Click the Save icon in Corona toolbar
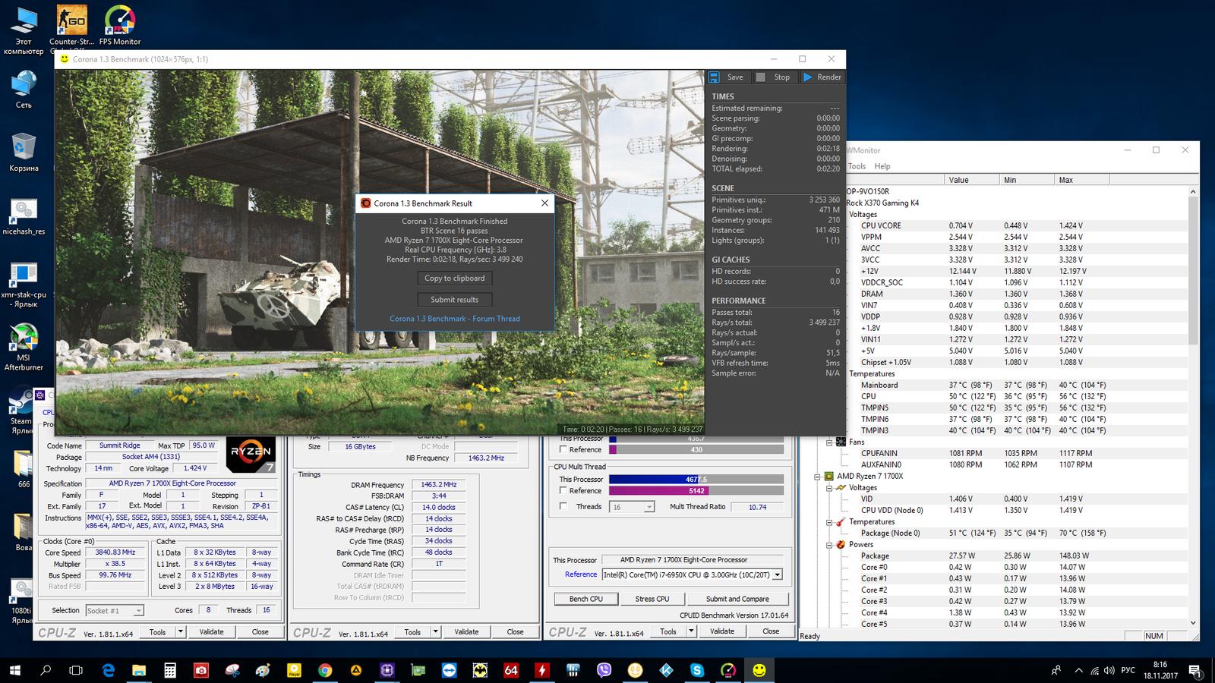 [715, 77]
